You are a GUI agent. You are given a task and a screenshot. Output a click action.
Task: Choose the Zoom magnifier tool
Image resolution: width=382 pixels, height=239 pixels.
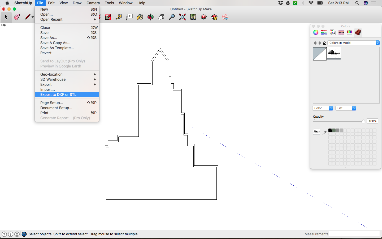click(172, 17)
